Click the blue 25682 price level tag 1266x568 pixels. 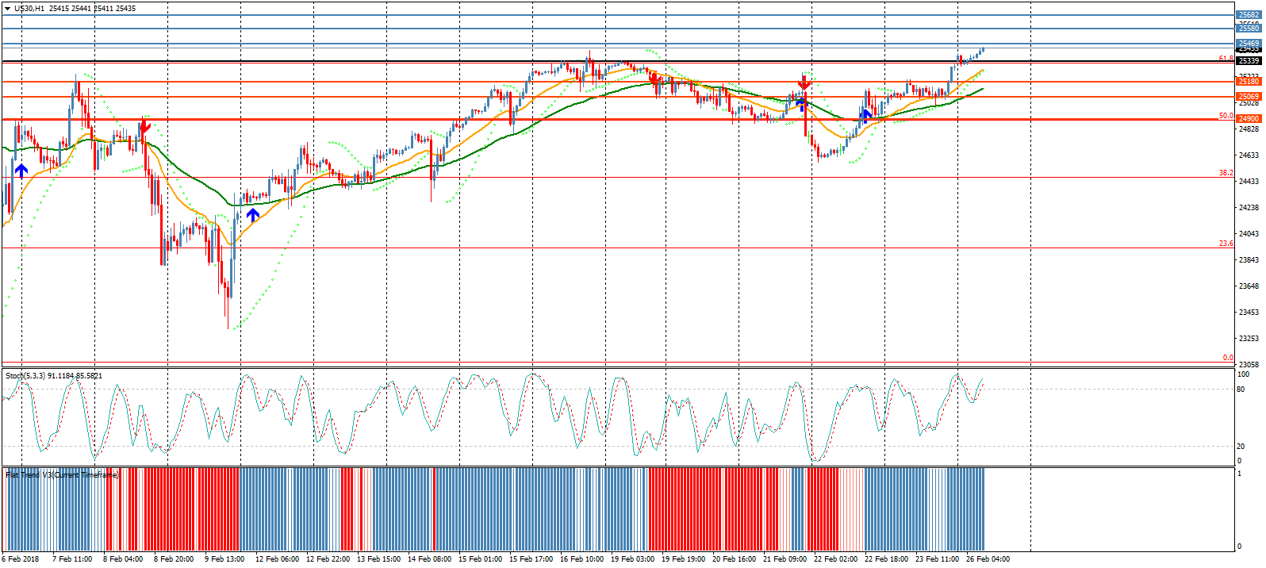pyautogui.click(x=1248, y=15)
